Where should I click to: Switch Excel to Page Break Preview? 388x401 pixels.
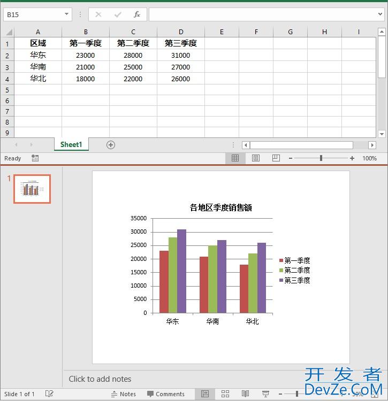[276, 158]
